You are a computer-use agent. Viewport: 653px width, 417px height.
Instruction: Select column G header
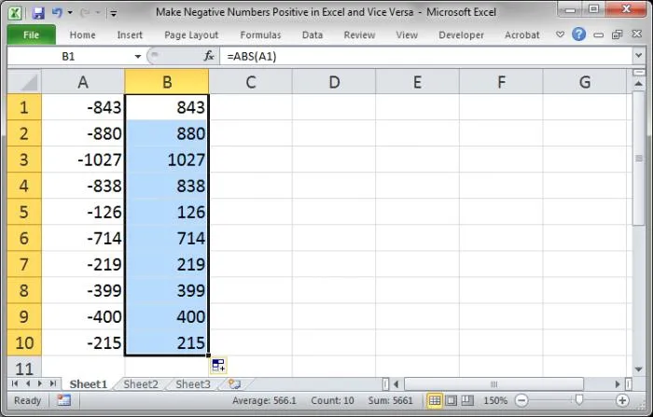(x=585, y=82)
